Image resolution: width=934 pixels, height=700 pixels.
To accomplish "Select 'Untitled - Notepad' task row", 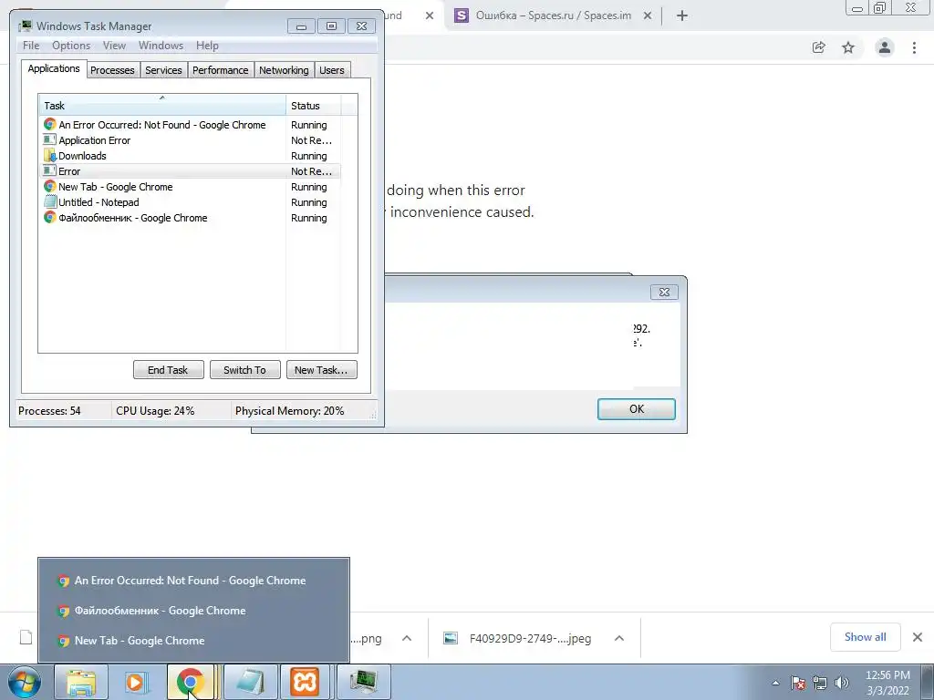I will pos(190,202).
